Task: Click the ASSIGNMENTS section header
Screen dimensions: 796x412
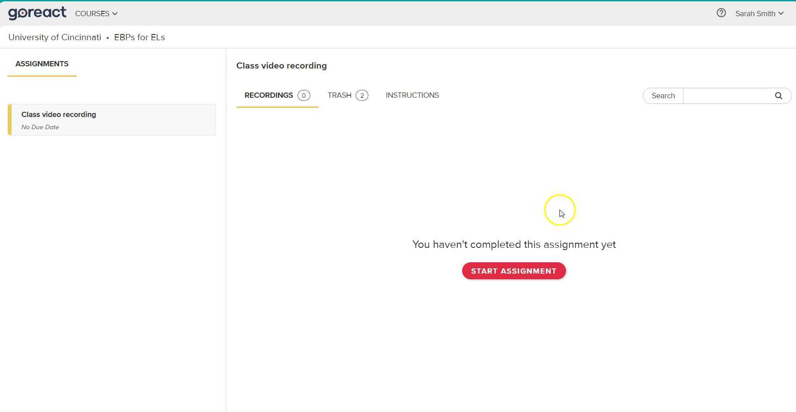Action: (x=41, y=64)
